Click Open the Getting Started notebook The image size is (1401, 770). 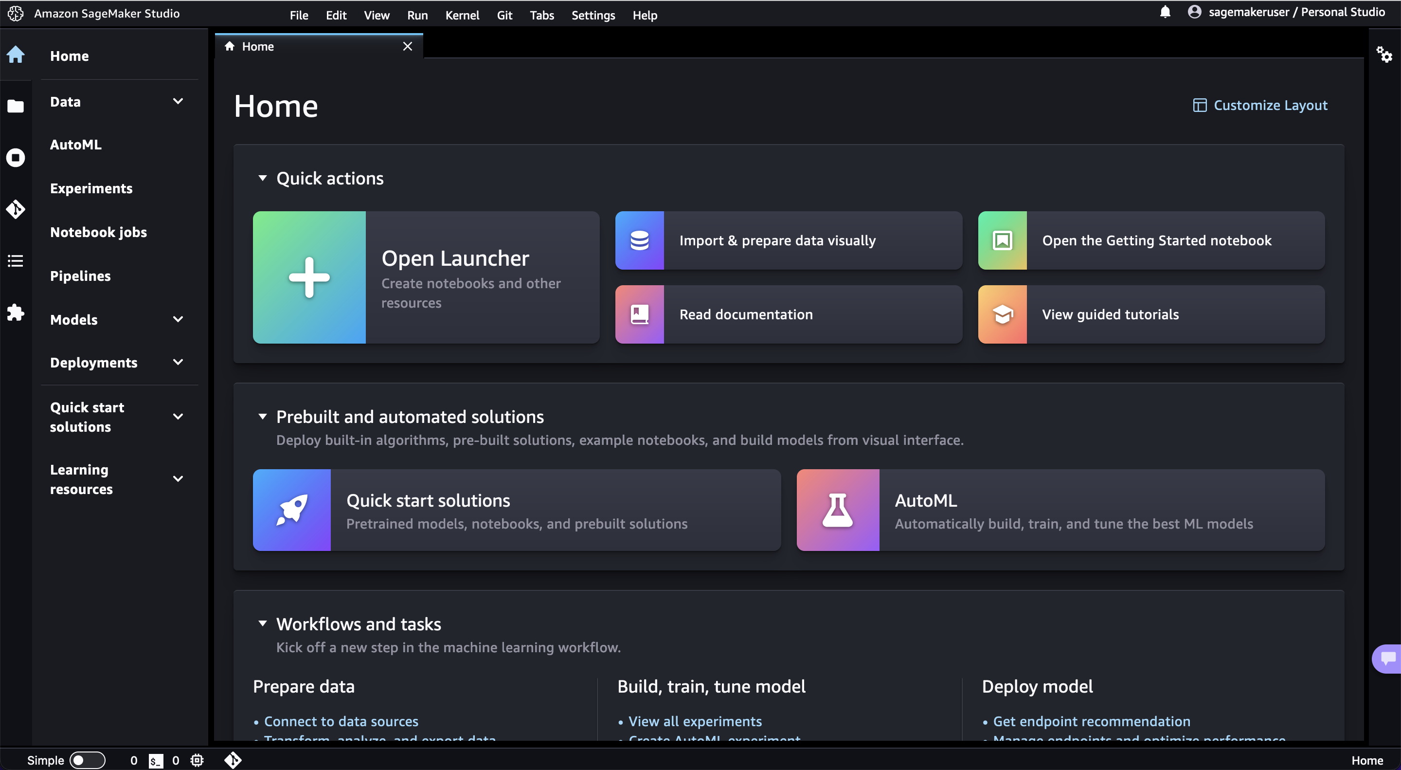tap(1151, 240)
